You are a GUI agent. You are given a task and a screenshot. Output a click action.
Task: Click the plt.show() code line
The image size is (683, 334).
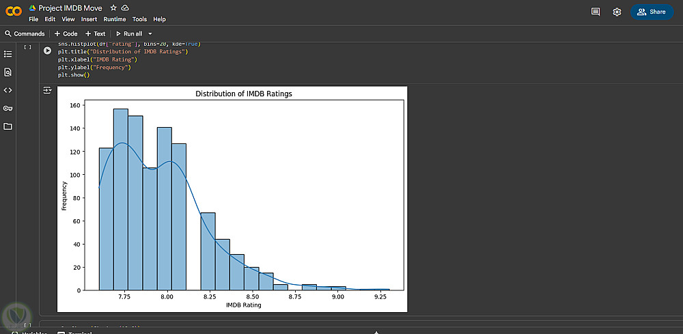(74, 75)
